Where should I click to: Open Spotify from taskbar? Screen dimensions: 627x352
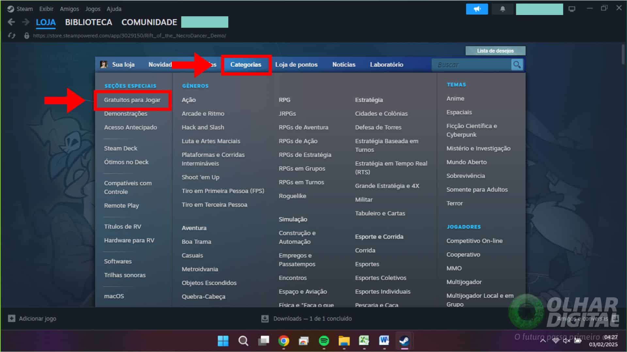pos(324,341)
